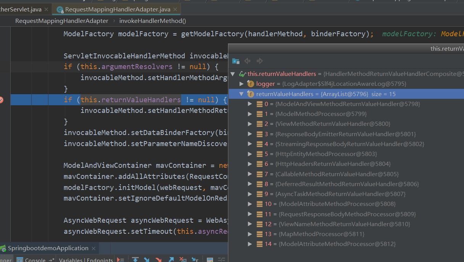The width and height of the screenshot is (464, 262).
Task: Open the Variables | Endpoints tab
Action: point(86,260)
